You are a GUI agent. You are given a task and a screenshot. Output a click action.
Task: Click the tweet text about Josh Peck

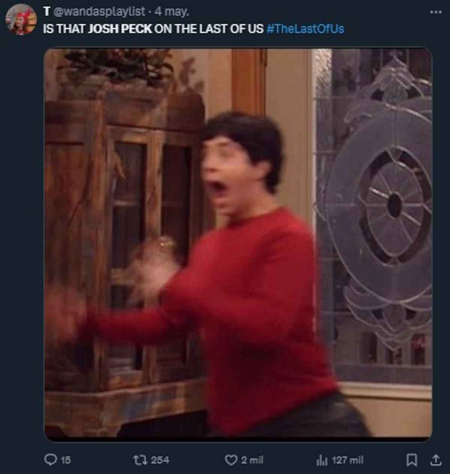click(x=153, y=29)
